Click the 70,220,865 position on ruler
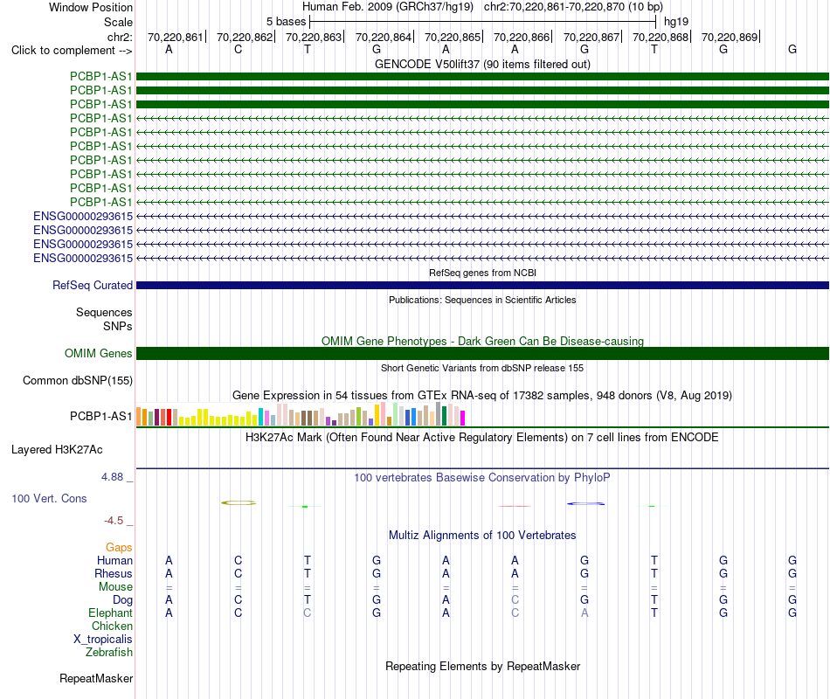The width and height of the screenshot is (830, 699). pos(453,37)
